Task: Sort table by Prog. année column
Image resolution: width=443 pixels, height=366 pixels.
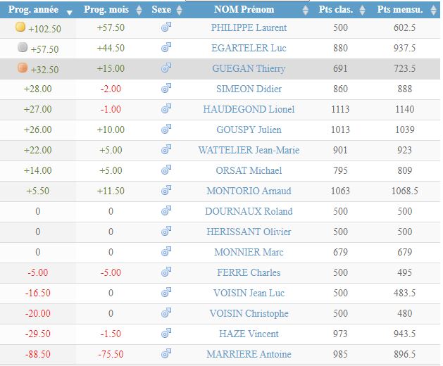Action: 37,10
